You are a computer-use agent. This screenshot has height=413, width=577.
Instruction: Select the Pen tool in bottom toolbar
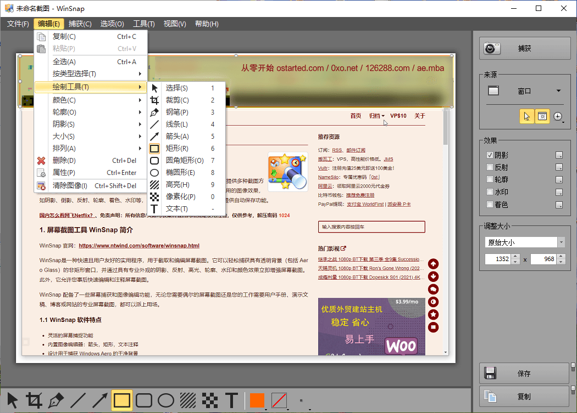(56, 400)
